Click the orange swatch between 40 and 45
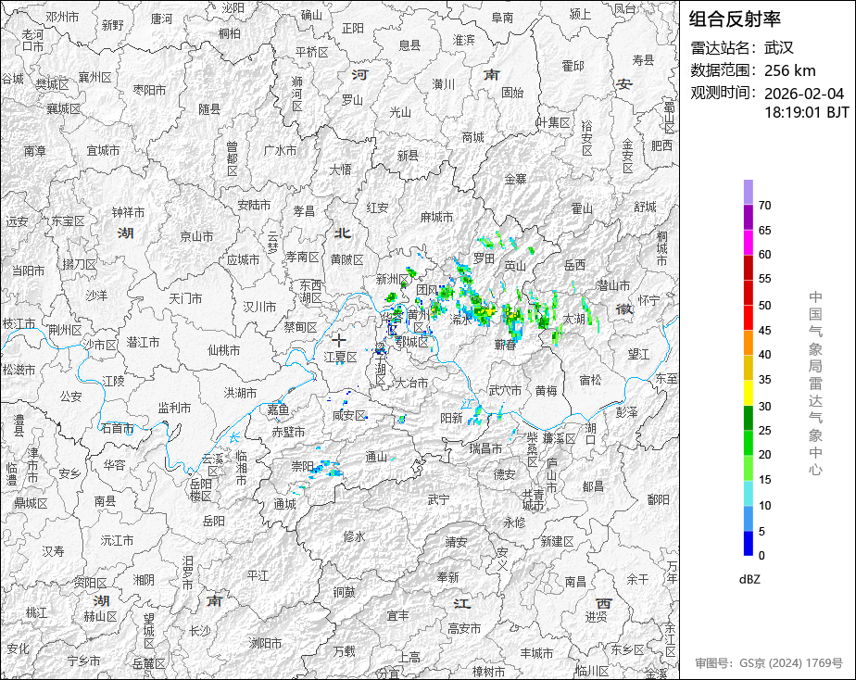Image resolution: width=856 pixels, height=680 pixels. [749, 343]
